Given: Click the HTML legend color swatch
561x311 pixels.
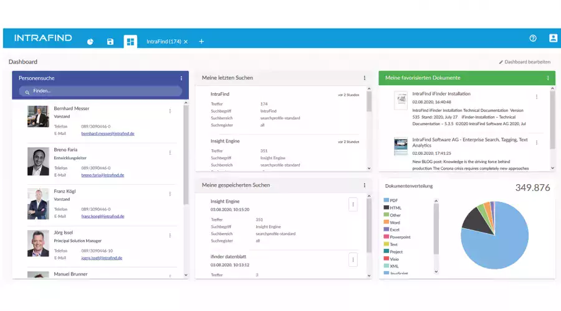Looking at the screenshot, I should [x=386, y=208].
